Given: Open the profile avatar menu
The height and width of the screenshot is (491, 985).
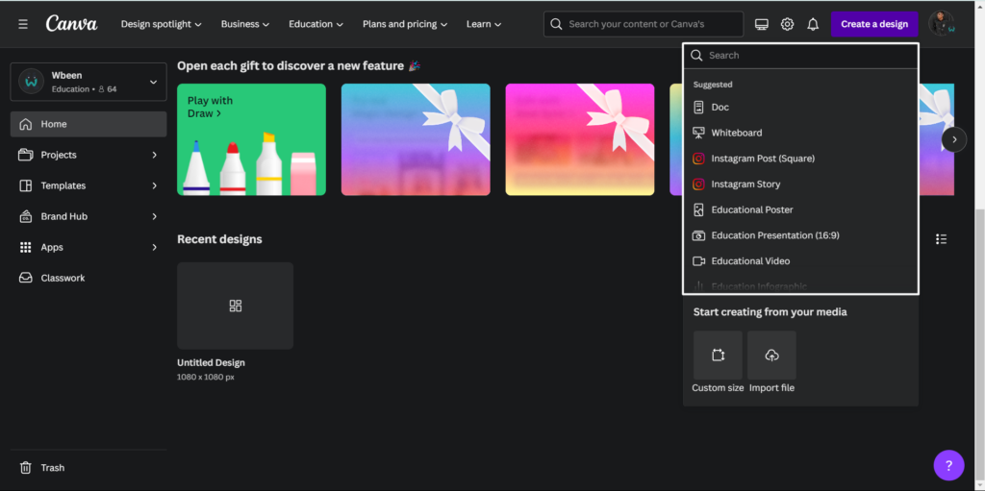Looking at the screenshot, I should (942, 24).
